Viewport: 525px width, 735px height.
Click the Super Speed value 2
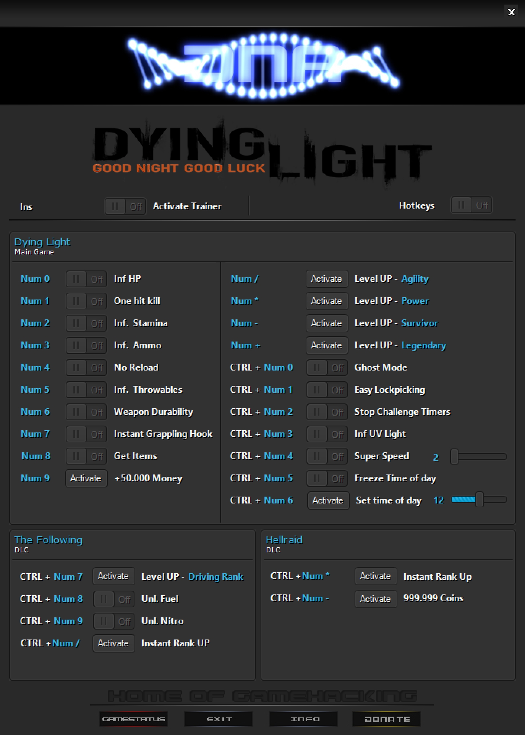point(436,457)
